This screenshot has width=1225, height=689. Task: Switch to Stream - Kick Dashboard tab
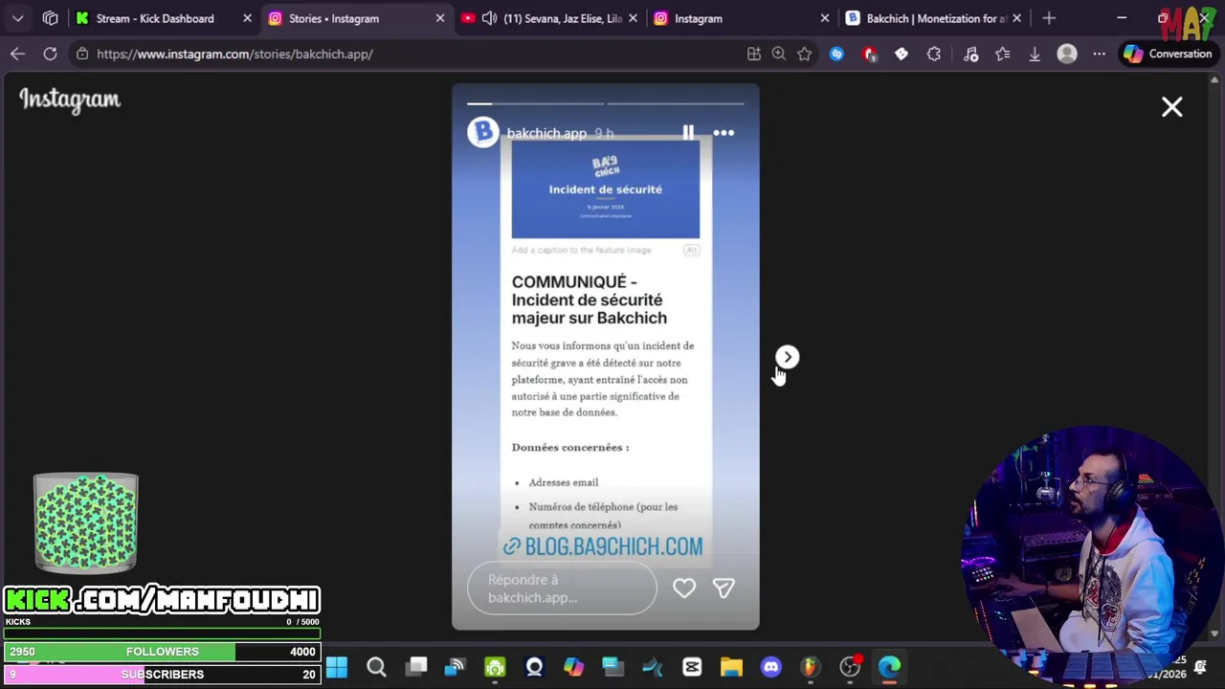(155, 18)
